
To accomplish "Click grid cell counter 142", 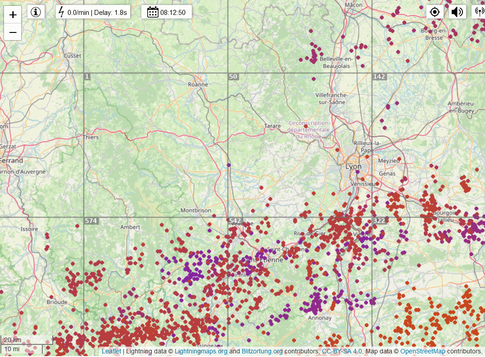I will click(x=379, y=77).
